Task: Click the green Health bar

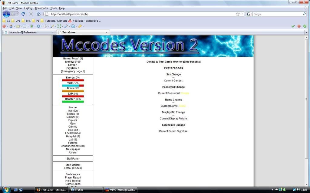Action: click(73, 102)
